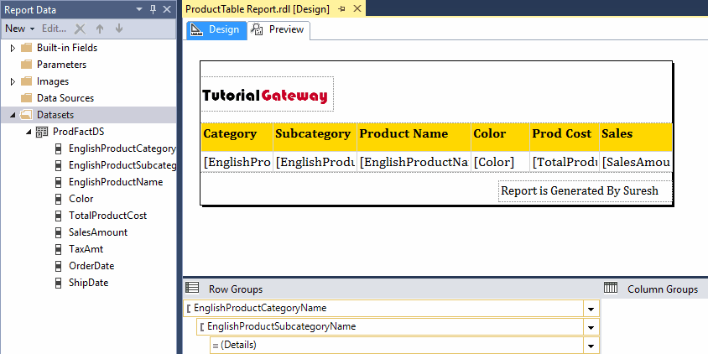The image size is (708, 354).
Task: Click the Move Down arrow icon
Action: point(119,29)
